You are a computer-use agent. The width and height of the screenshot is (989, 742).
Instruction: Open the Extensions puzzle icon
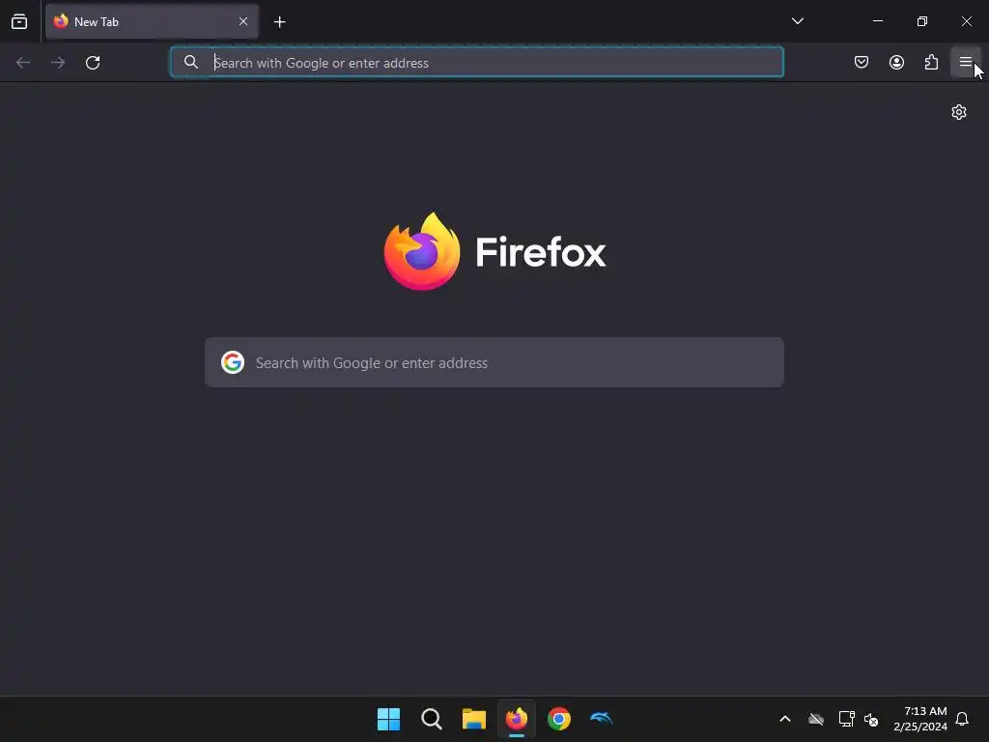(x=931, y=62)
